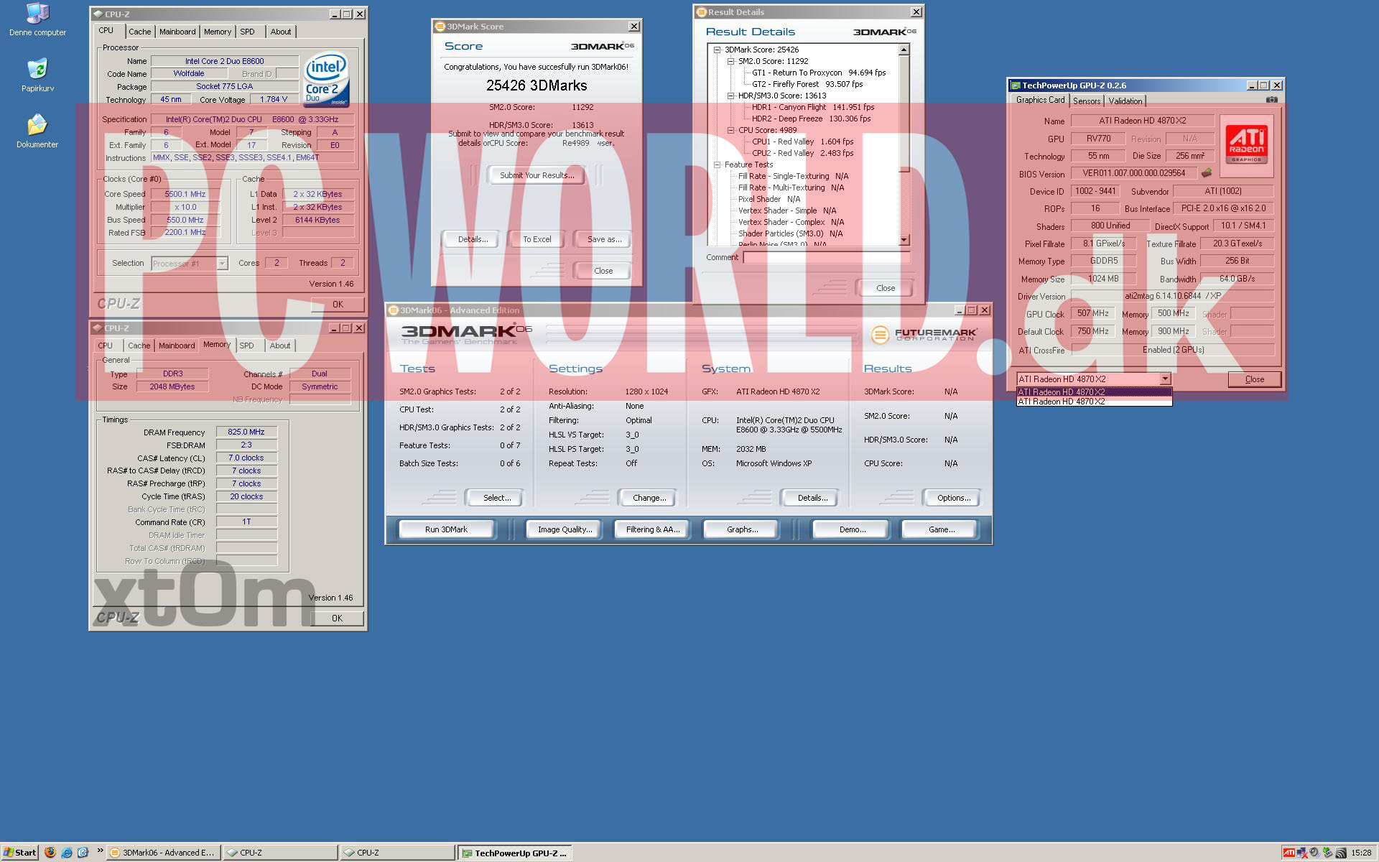
Task: Open the Processor #1 selection dropdown
Action: [222, 264]
